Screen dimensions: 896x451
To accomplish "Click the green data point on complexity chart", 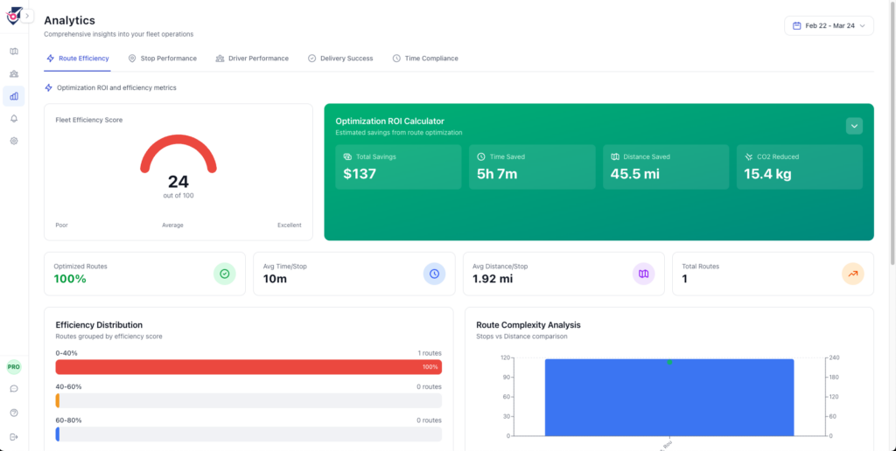I will (x=669, y=362).
